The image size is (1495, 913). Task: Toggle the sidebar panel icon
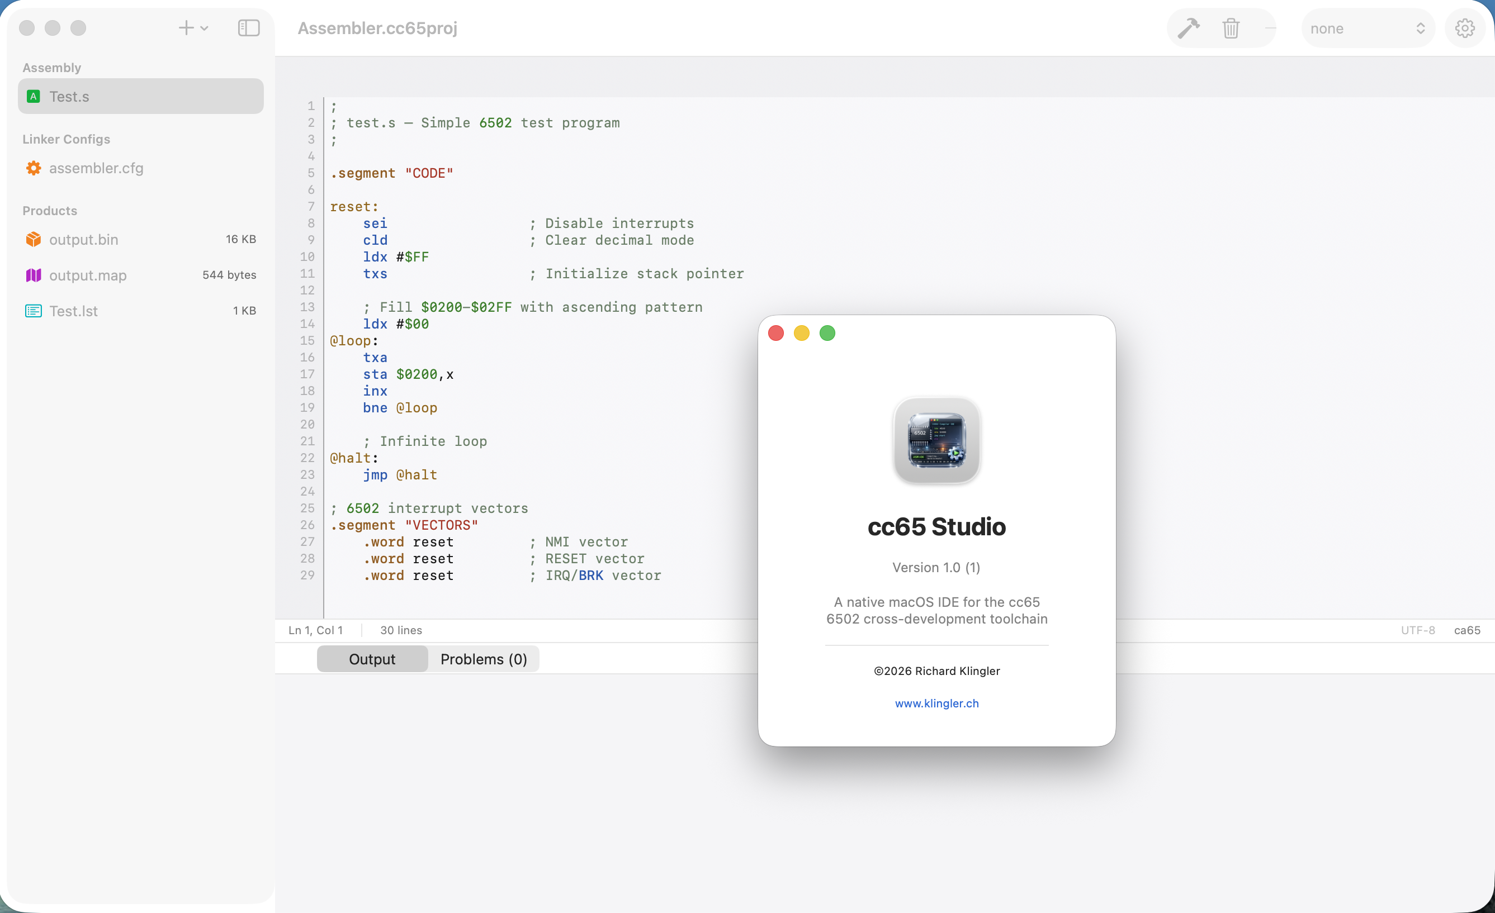248,28
